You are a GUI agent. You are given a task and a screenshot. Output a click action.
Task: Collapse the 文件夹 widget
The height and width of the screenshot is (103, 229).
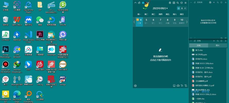click(x=191, y=2)
